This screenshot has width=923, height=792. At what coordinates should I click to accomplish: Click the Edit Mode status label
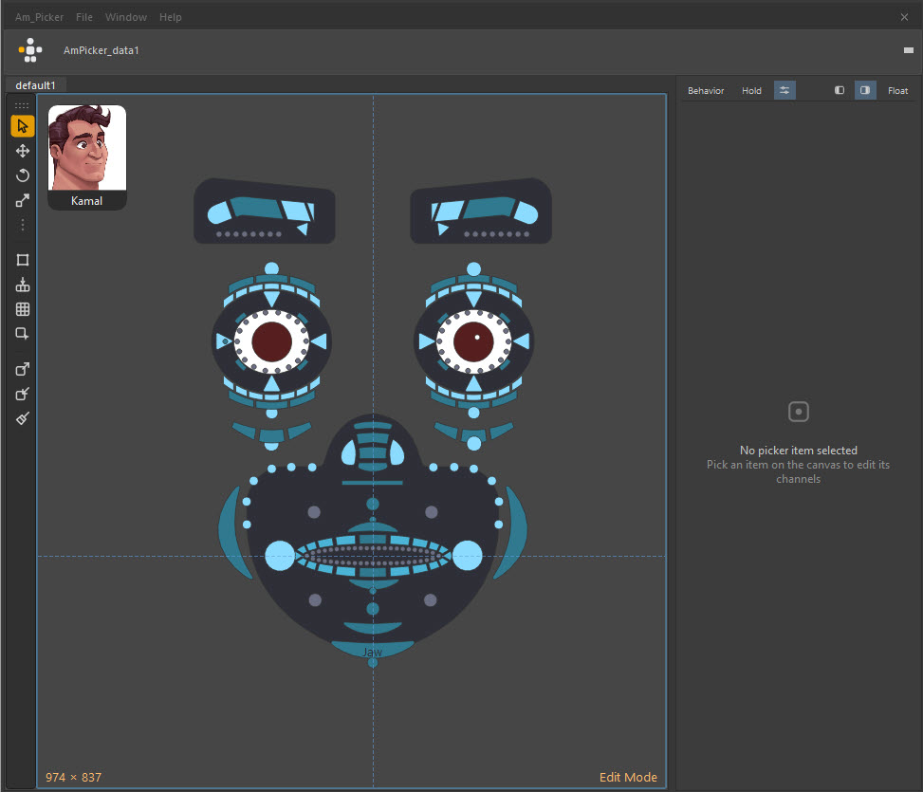coord(628,777)
